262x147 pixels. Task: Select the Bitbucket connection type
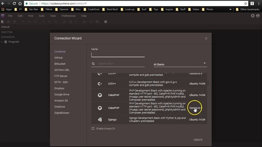coord(60,64)
